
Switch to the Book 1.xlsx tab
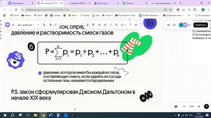point(106,3)
